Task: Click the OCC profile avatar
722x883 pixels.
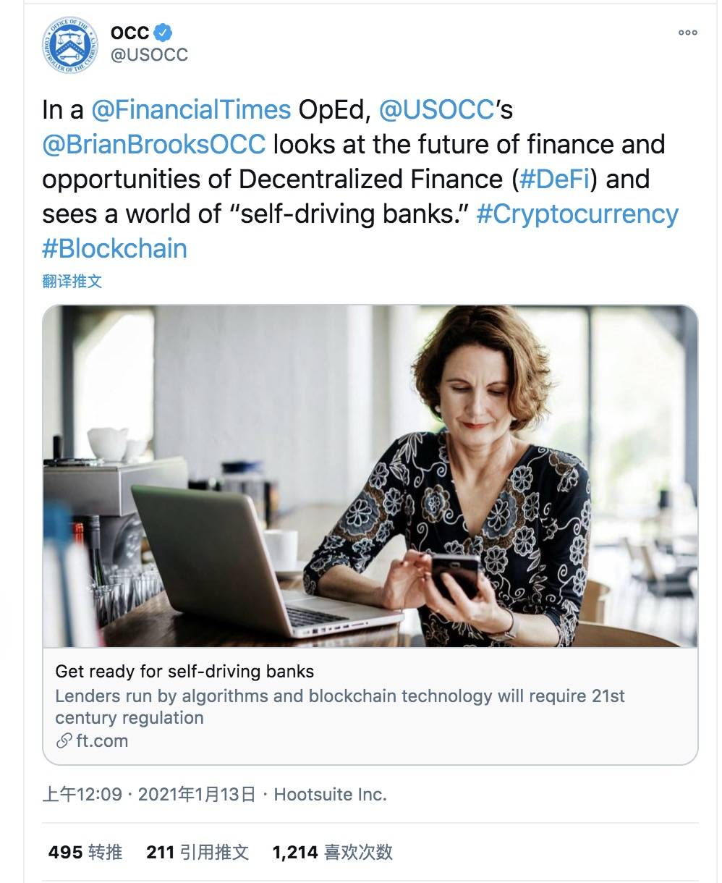Action: pos(69,42)
